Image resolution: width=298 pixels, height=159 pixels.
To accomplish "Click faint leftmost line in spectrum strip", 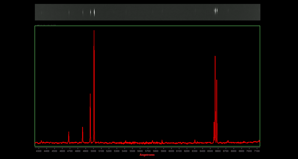I will [x=41, y=13].
